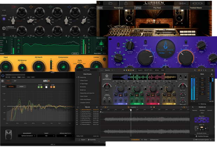Click the waveform view icon in Lurssen Console
The width and height of the screenshot is (217, 147).
pyautogui.click(x=182, y=3)
